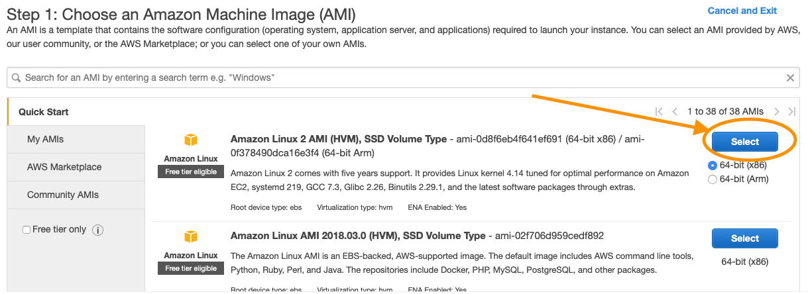Switch to My AMIs tab

(x=76, y=140)
